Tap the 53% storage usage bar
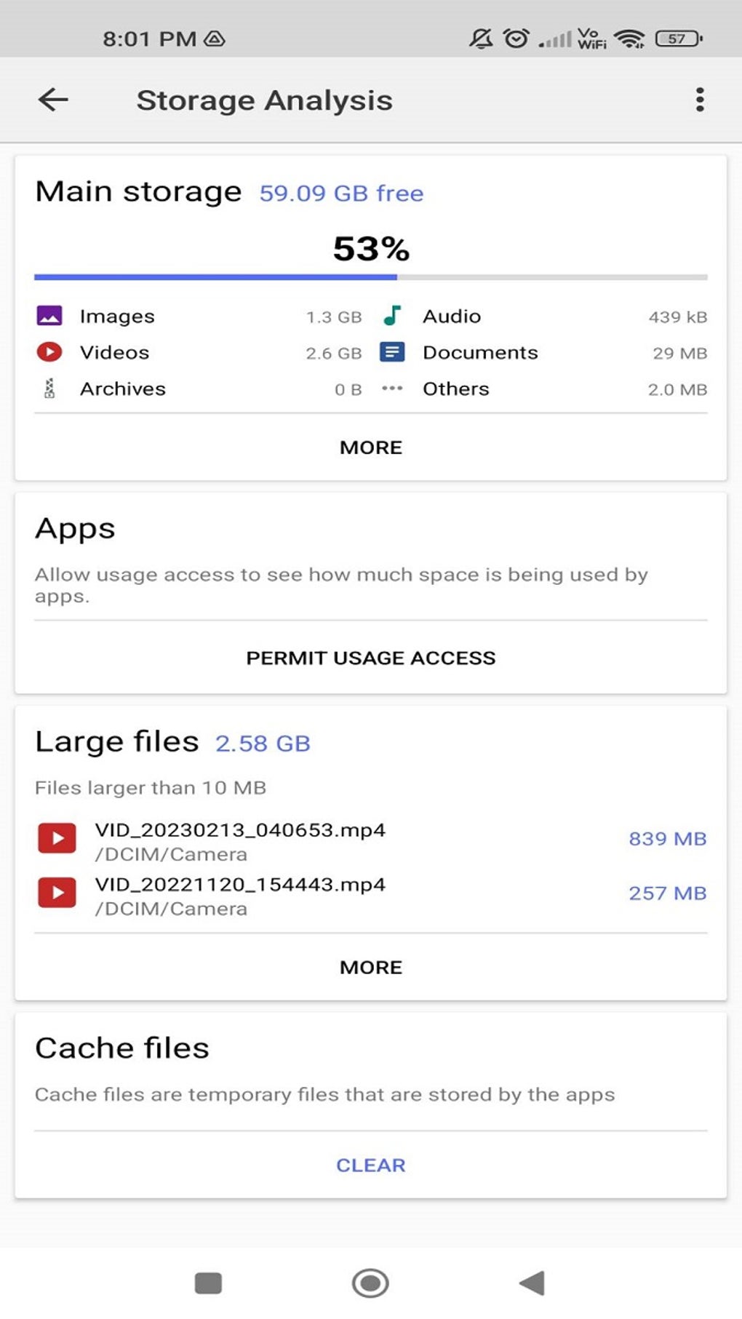Viewport: 742px width, 1319px height. coord(371,277)
